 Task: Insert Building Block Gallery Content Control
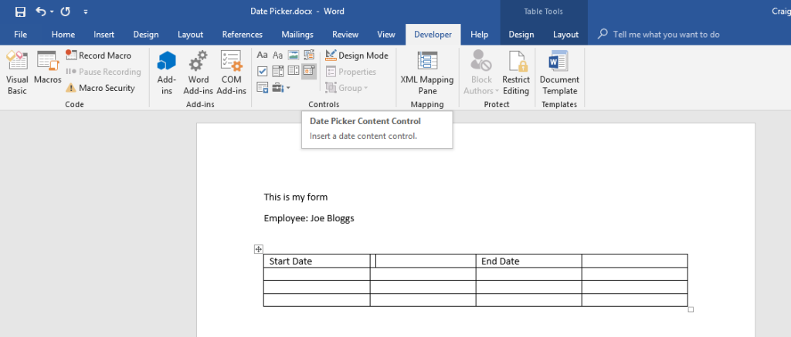click(309, 56)
